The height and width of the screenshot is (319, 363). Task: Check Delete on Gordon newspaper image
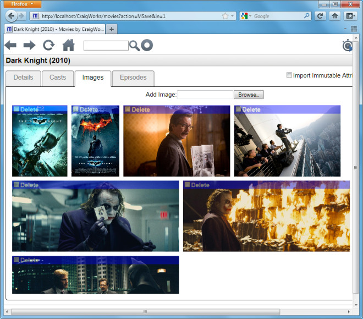coord(128,109)
